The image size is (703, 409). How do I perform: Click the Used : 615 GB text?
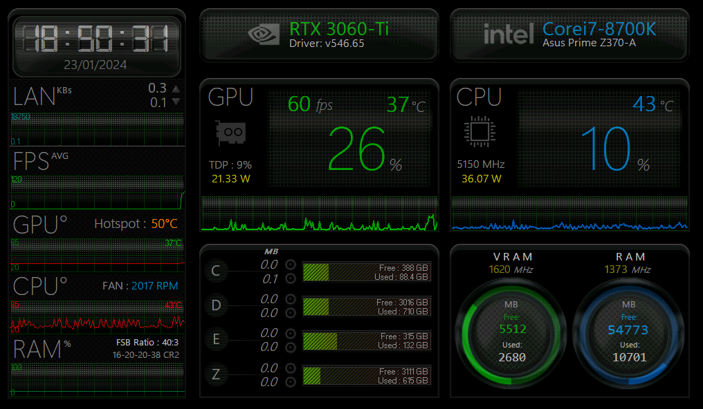point(403,381)
